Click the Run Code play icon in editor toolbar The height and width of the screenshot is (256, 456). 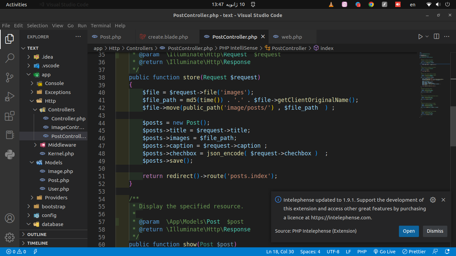coord(420,37)
